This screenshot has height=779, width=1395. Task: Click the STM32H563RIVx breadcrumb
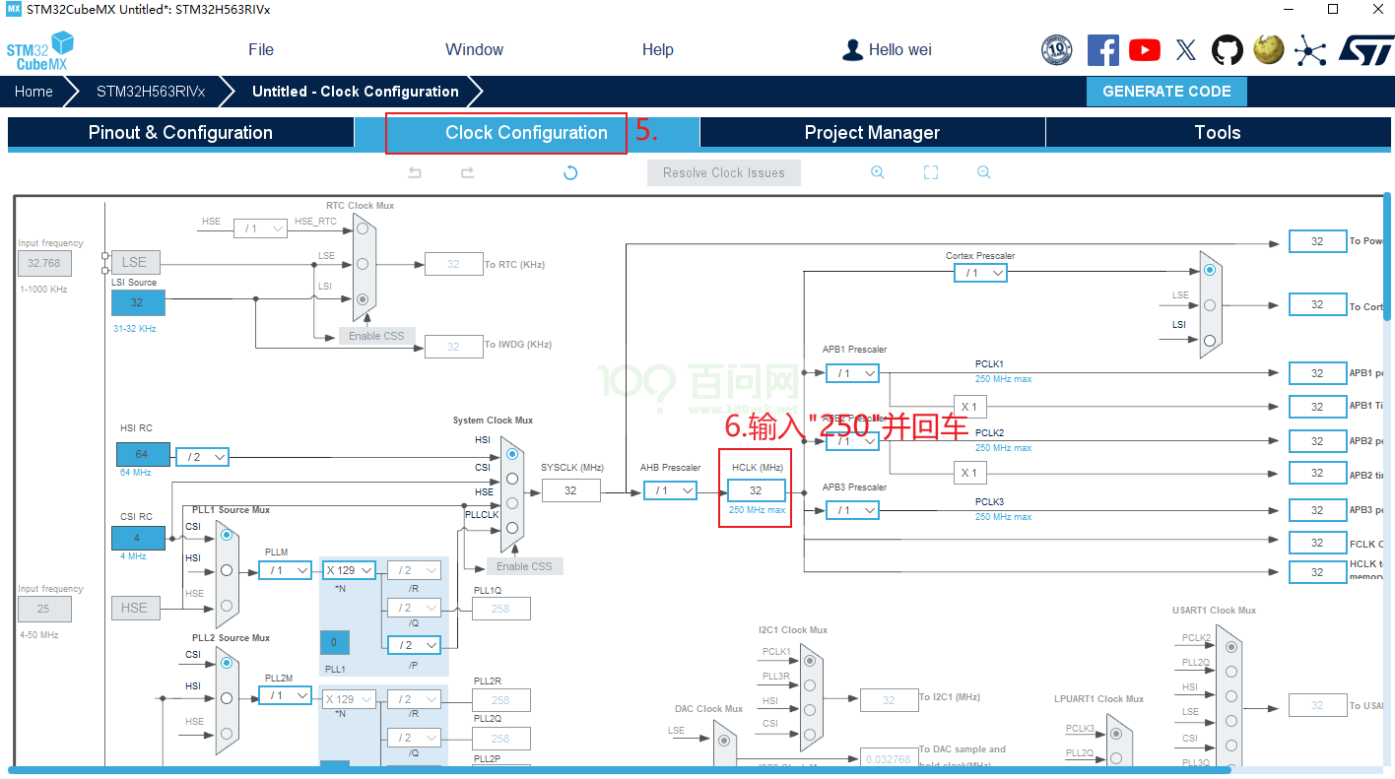(151, 92)
